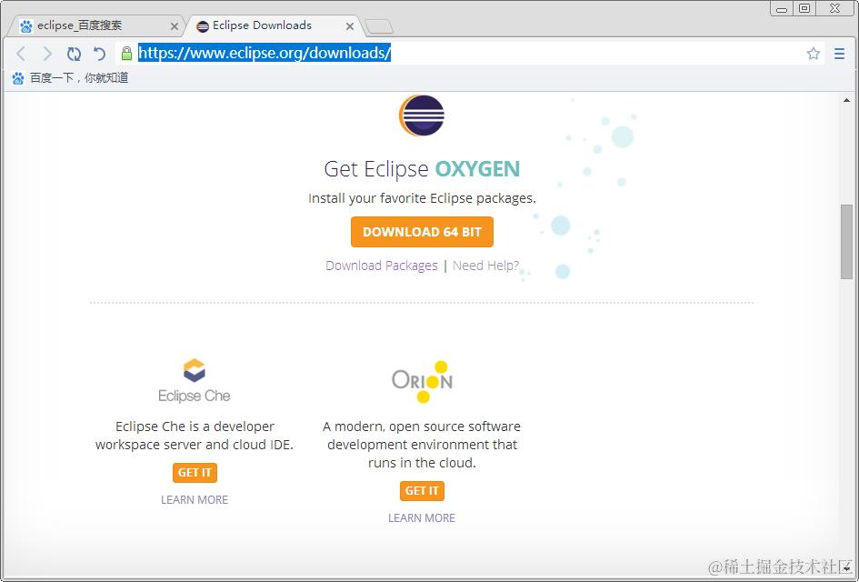Click GET IT under Orion

[422, 490]
